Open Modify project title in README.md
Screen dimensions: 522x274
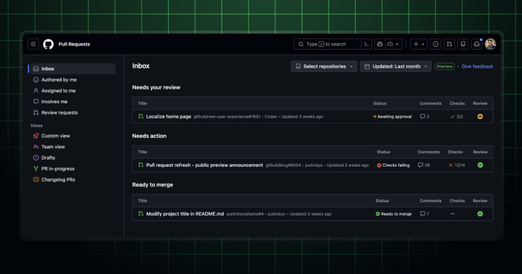tap(185, 214)
